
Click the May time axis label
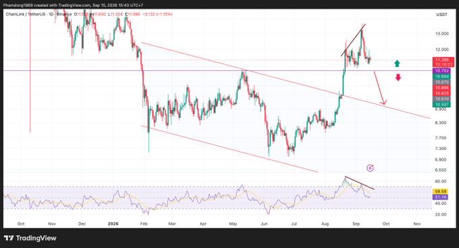pyautogui.click(x=233, y=224)
